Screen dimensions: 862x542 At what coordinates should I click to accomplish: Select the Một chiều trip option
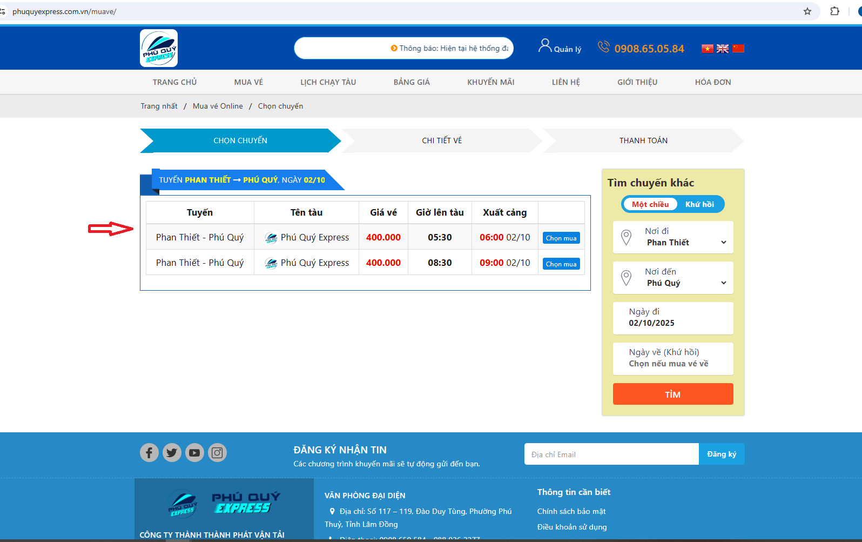click(650, 204)
